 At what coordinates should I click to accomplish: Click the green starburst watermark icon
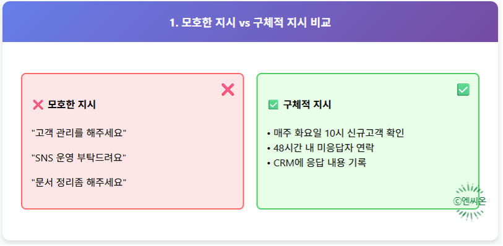tap(470, 201)
